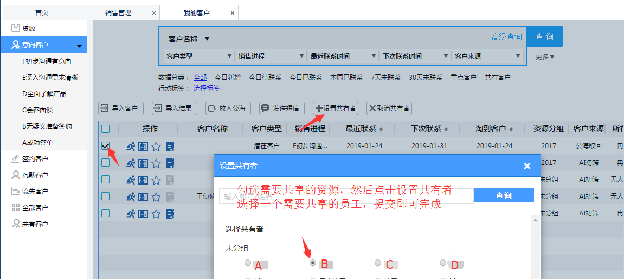This screenshot has width=624, height=279.
Task: Click the 导入结果 toolbar button
Action: [175, 108]
